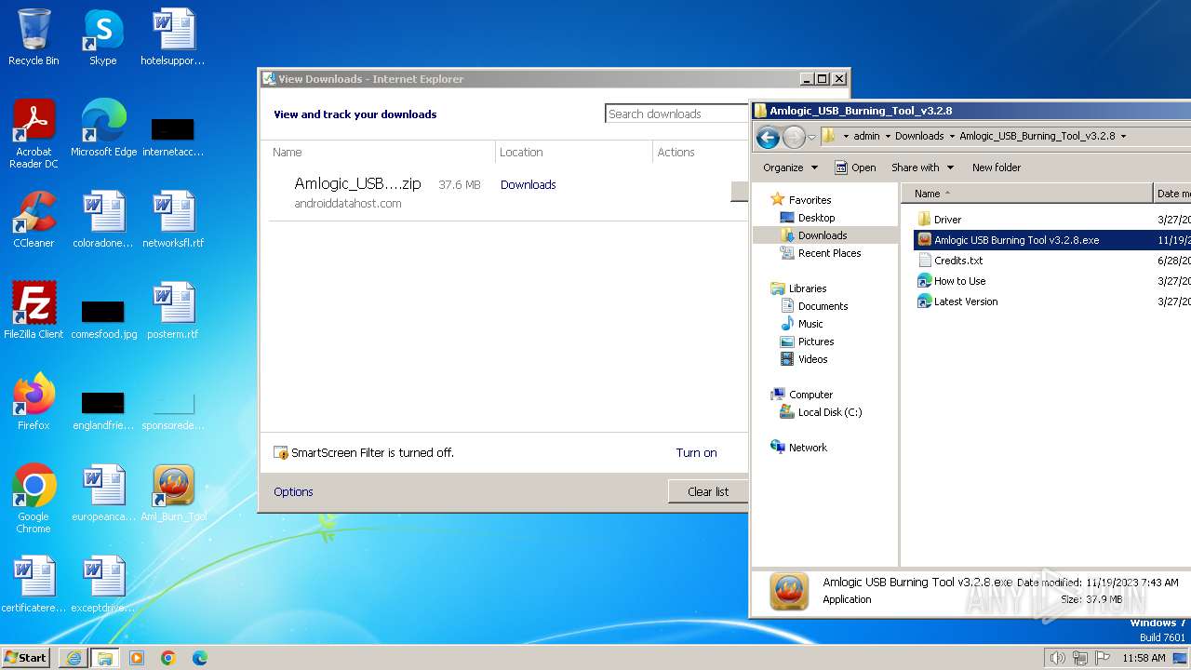
Task: Click Amlogic_USB....zip download entry
Action: [x=357, y=184]
